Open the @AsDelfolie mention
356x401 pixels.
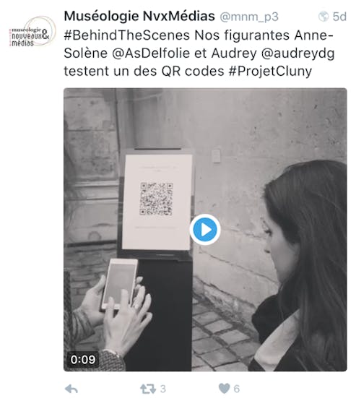click(151, 53)
